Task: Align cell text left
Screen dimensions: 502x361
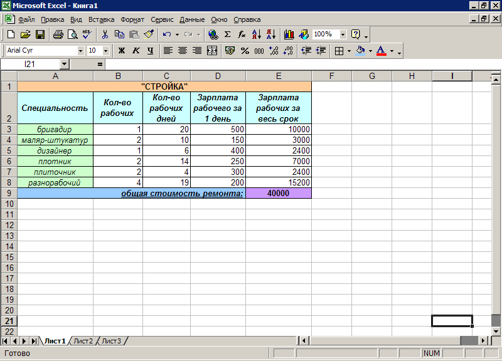Action: [168, 51]
